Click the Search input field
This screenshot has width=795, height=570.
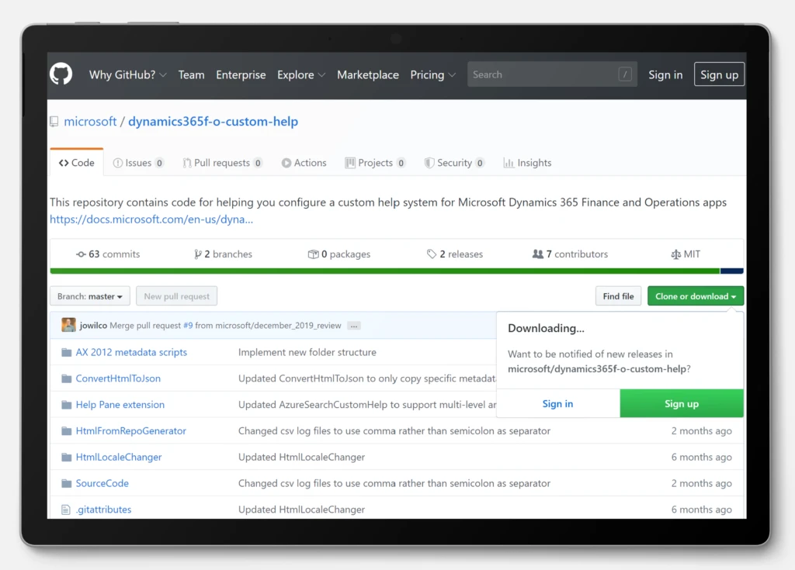click(x=543, y=74)
